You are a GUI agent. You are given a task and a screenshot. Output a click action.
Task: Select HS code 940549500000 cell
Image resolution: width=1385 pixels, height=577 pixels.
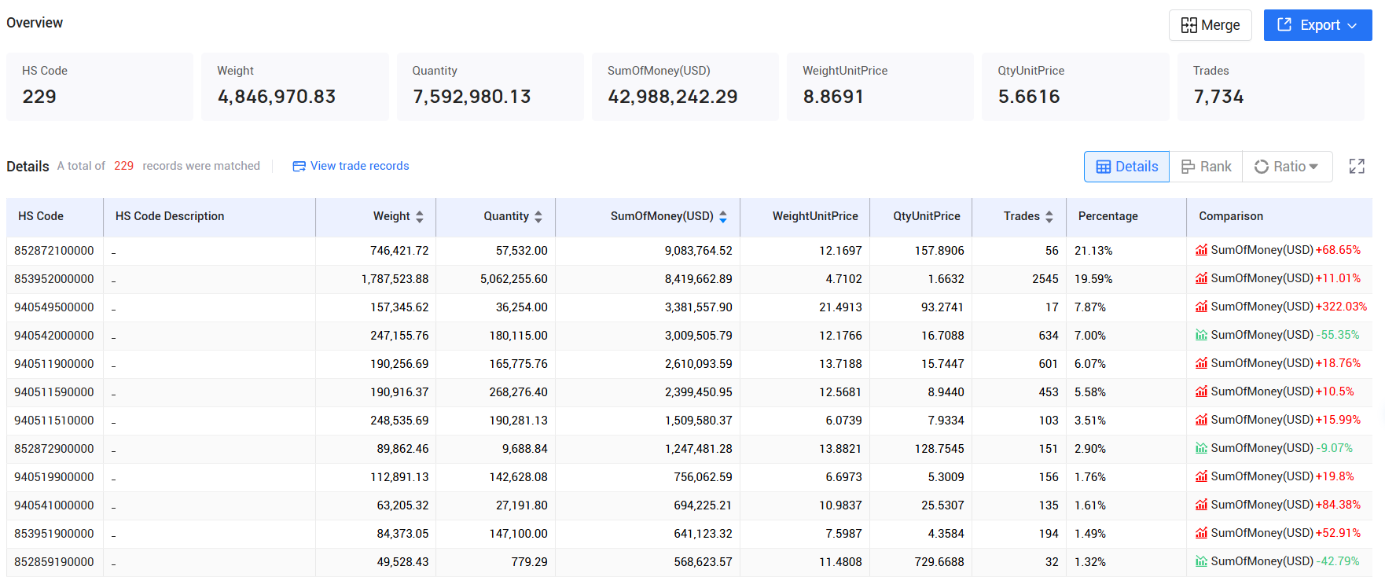click(x=54, y=307)
